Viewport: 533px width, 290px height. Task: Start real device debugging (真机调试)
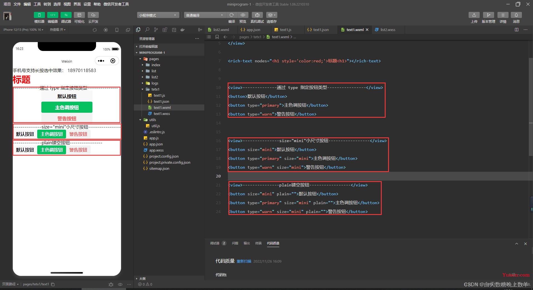[x=257, y=15]
